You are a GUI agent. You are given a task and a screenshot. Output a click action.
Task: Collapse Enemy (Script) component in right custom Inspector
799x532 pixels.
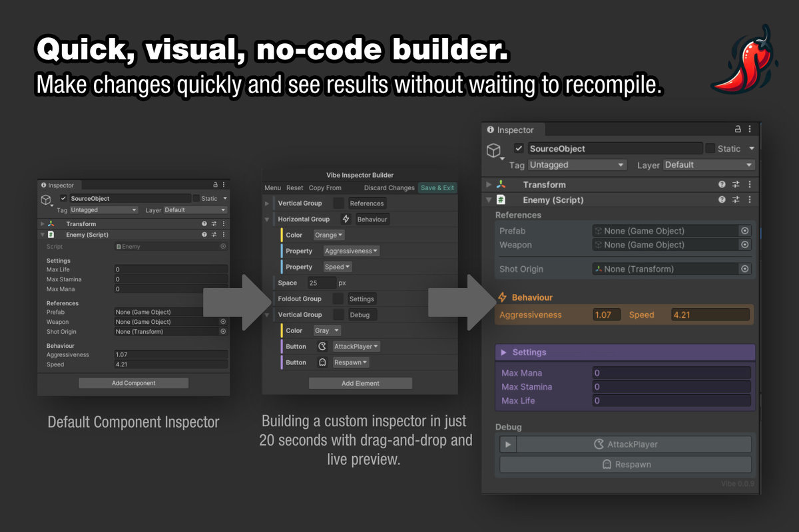pyautogui.click(x=489, y=199)
